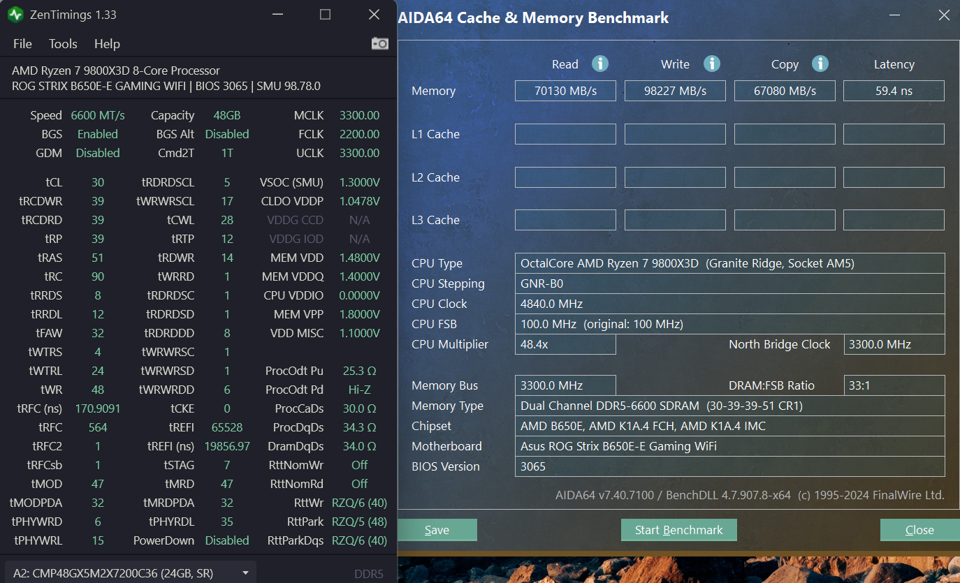Image resolution: width=960 pixels, height=583 pixels.
Task: Click the ZenTimings camera screenshot icon
Action: coord(379,43)
